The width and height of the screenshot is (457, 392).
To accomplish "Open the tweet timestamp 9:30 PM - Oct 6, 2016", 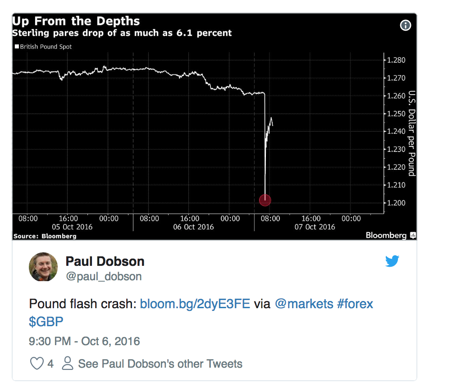I will [84, 341].
